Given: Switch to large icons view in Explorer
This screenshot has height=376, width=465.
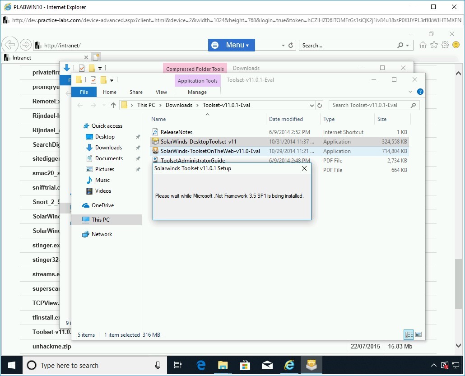Looking at the screenshot, I should (x=418, y=334).
